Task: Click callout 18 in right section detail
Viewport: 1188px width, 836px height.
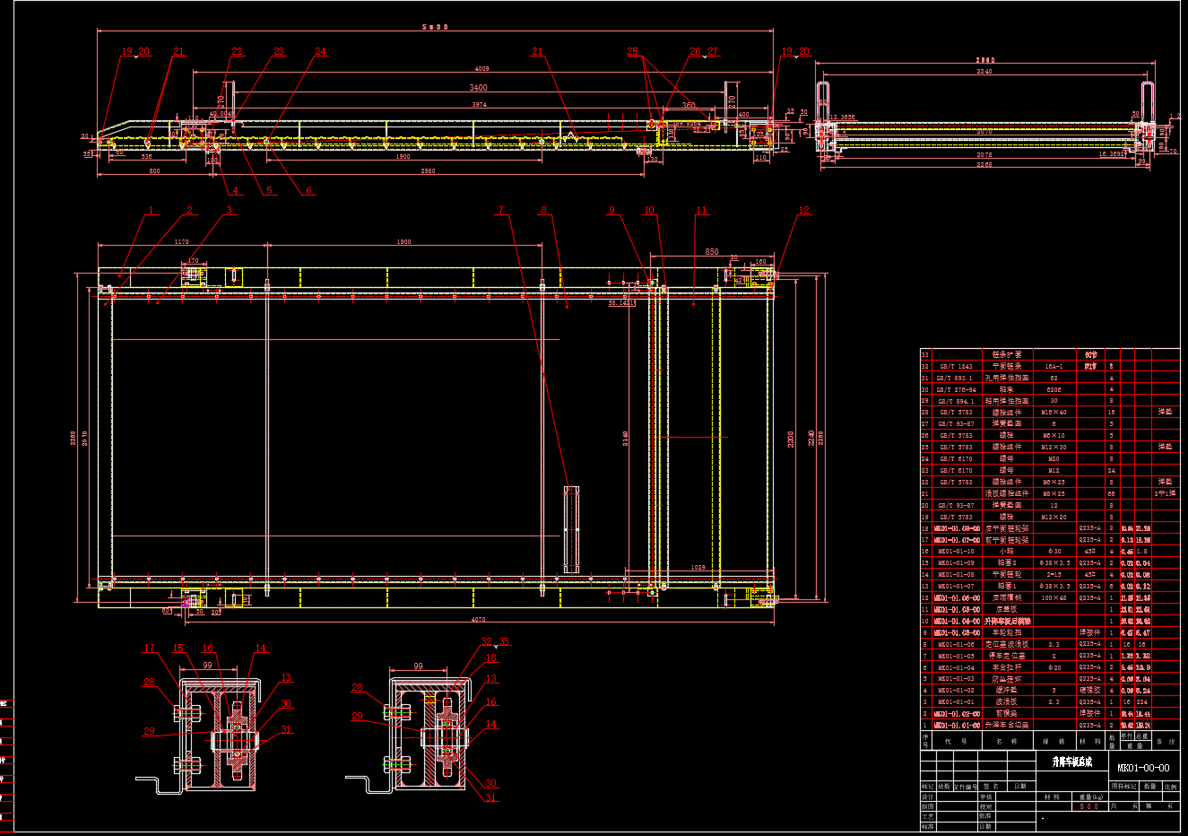Action: 491,658
